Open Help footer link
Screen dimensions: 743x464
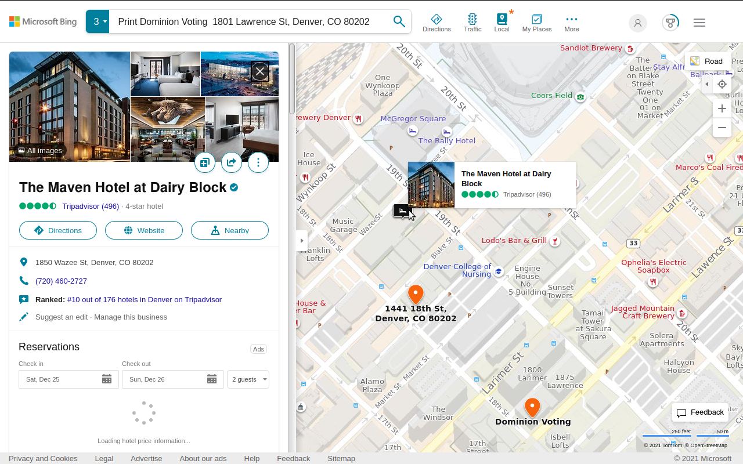click(x=252, y=458)
